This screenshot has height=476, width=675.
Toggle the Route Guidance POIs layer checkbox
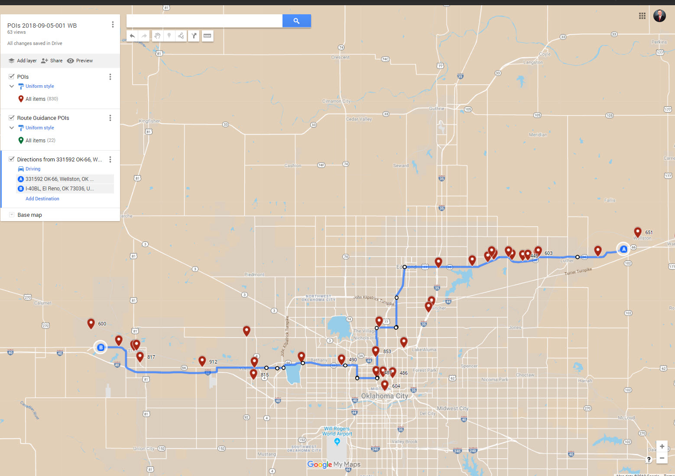(x=12, y=118)
